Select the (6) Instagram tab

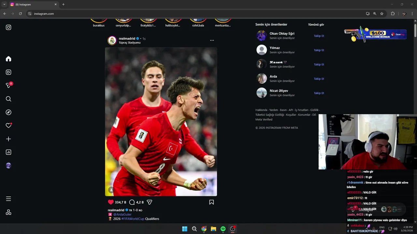coord(34,5)
